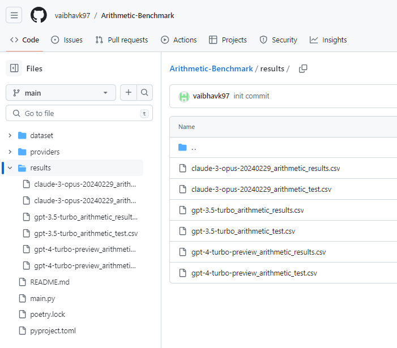Click the Go to file search field
Image resolution: width=397 pixels, height=348 pixels.
tap(79, 113)
